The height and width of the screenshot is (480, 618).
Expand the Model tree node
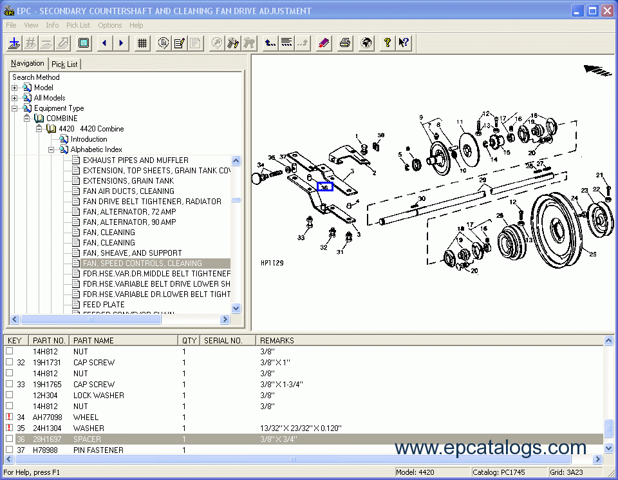point(15,88)
